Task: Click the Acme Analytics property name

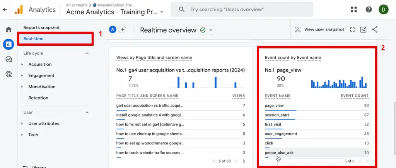Action: click(112, 12)
